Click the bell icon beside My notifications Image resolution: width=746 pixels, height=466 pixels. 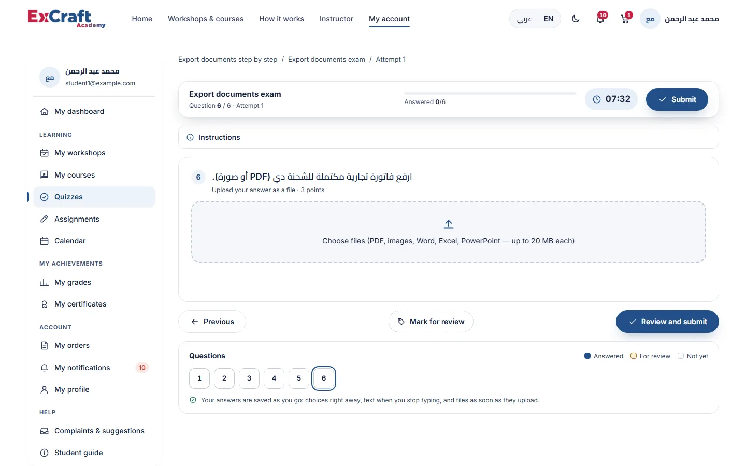(x=45, y=368)
